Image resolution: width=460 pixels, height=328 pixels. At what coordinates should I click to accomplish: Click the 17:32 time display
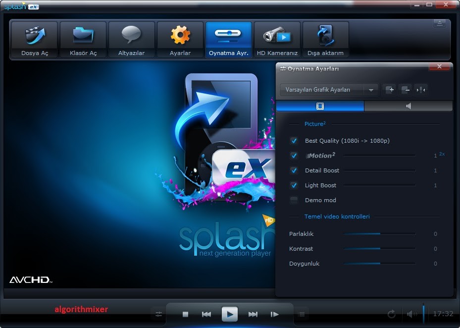(443, 314)
